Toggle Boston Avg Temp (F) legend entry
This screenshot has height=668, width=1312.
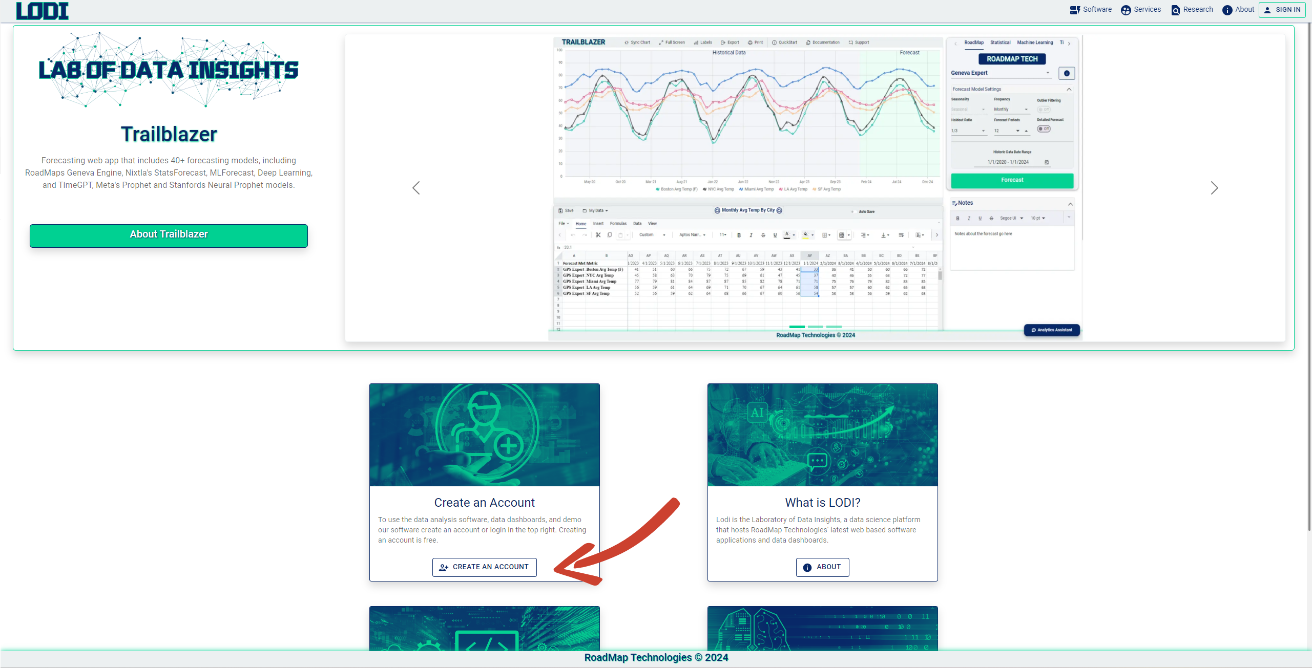tap(676, 189)
